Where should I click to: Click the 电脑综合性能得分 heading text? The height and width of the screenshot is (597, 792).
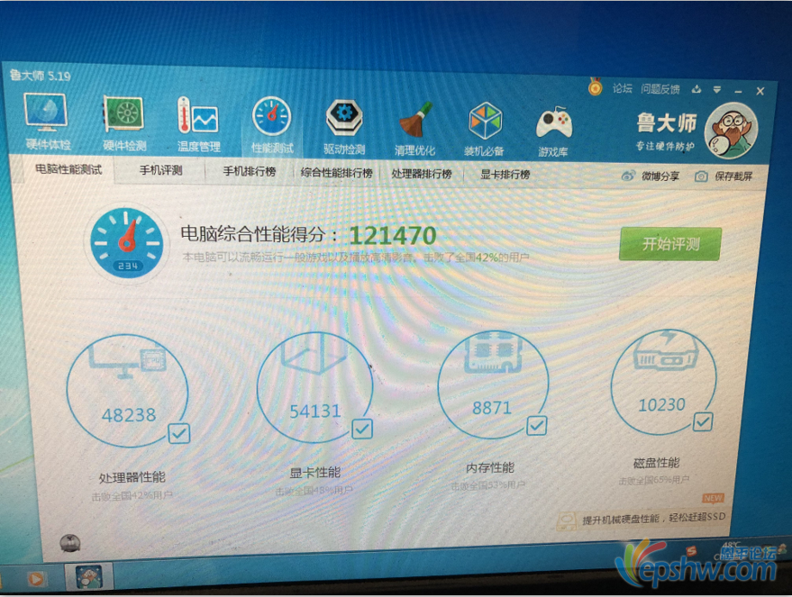click(x=259, y=233)
